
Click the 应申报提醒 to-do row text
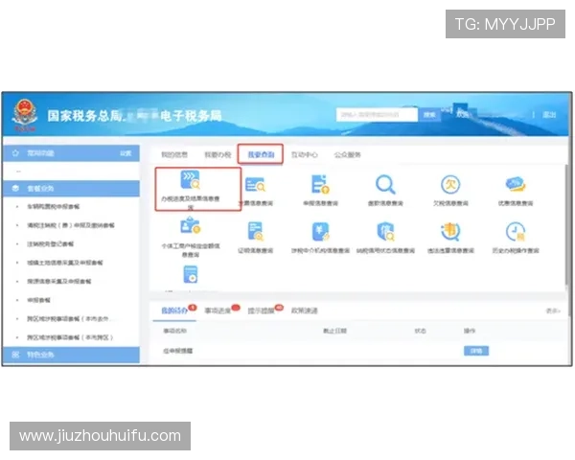[x=178, y=351]
